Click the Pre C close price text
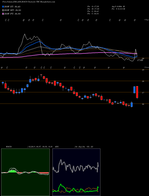Image resolution: width=149 pixels, height=196 pixels. (x=93, y=14)
